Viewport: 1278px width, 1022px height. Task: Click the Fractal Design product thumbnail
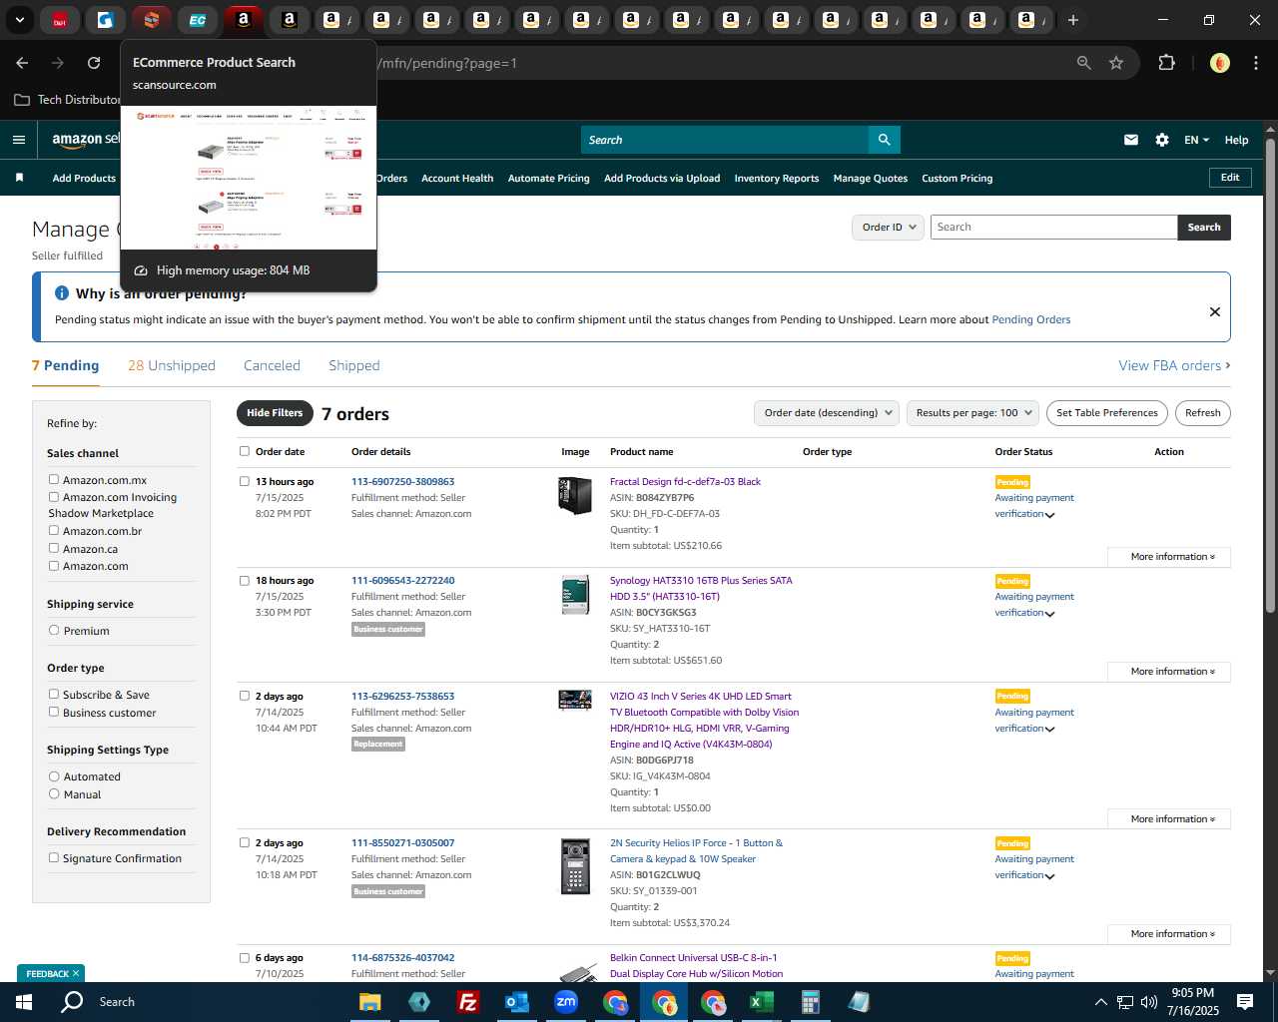(x=575, y=495)
